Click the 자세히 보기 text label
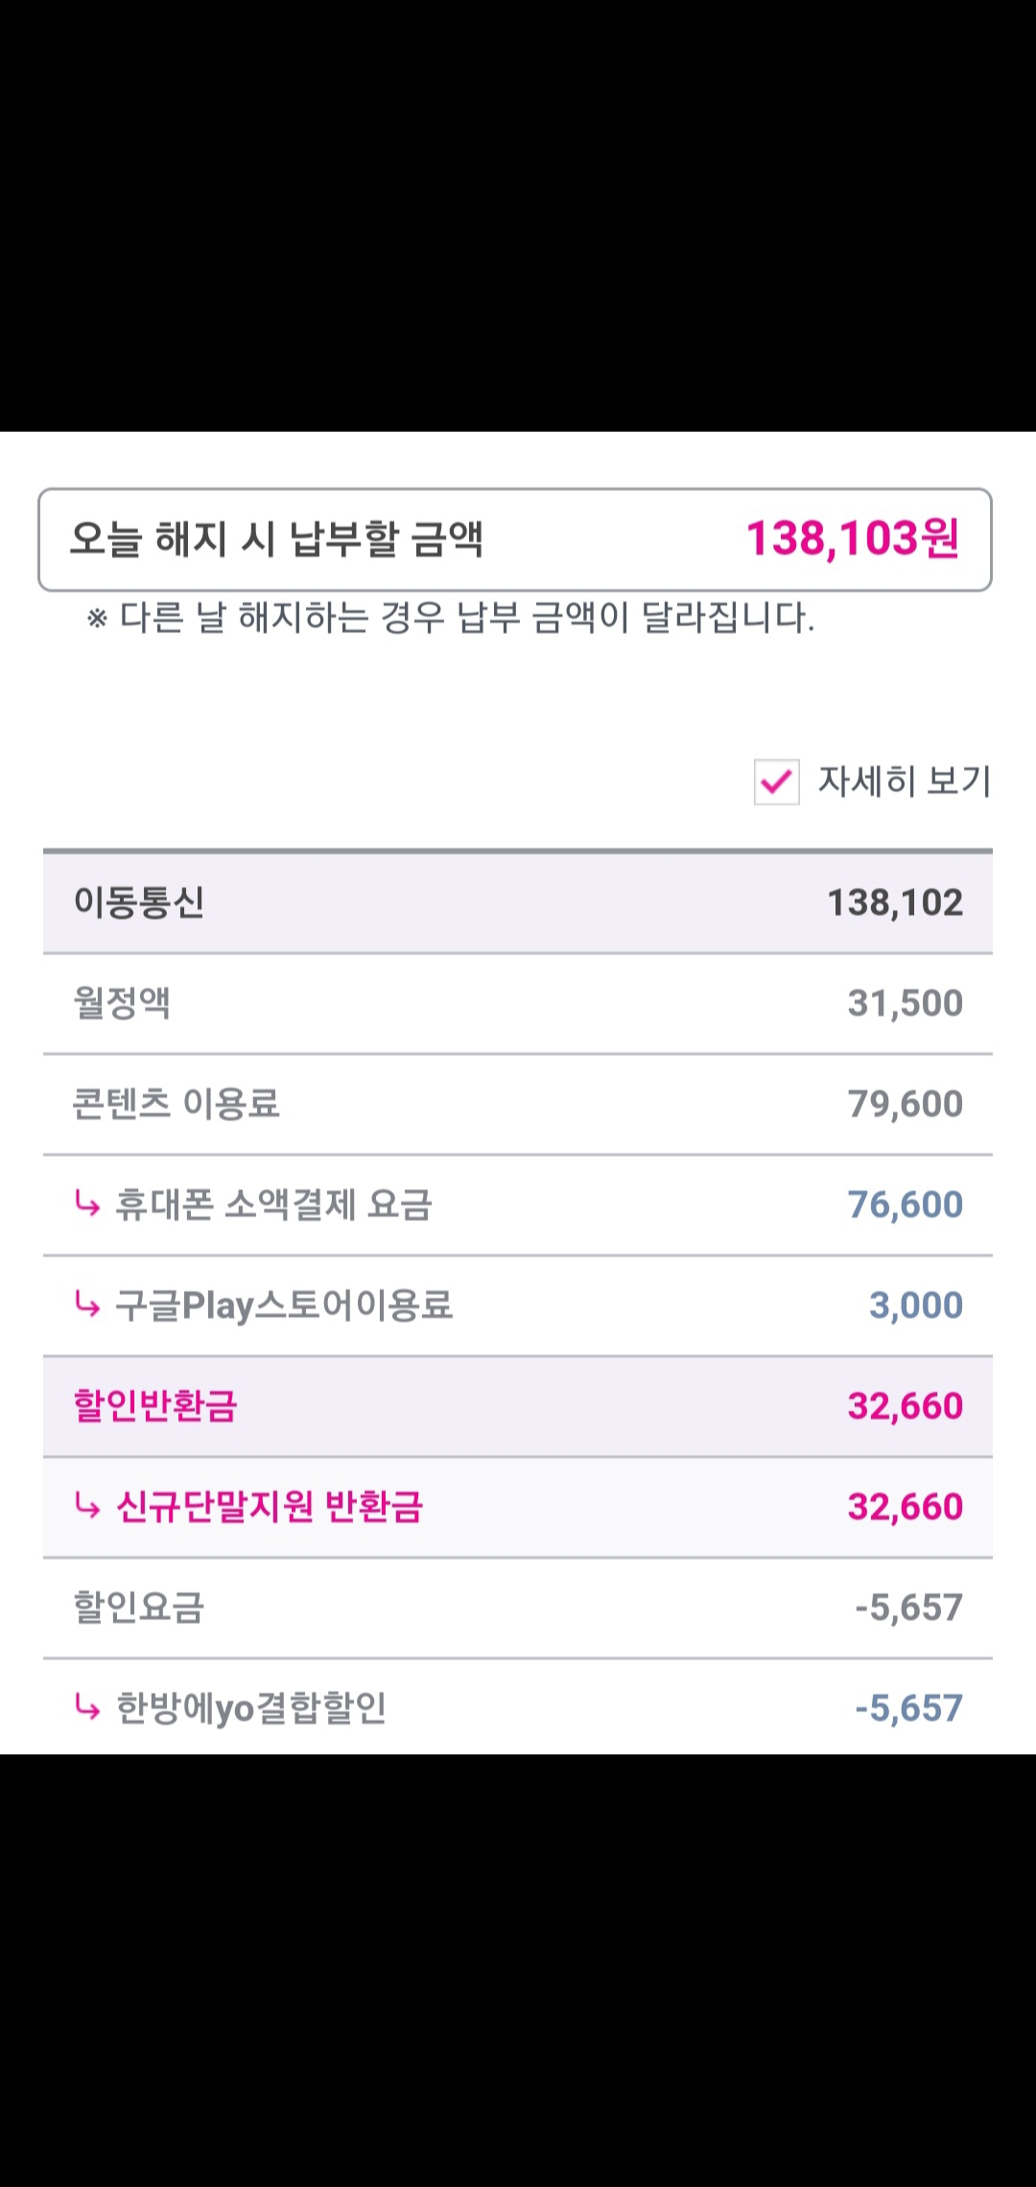 904,782
